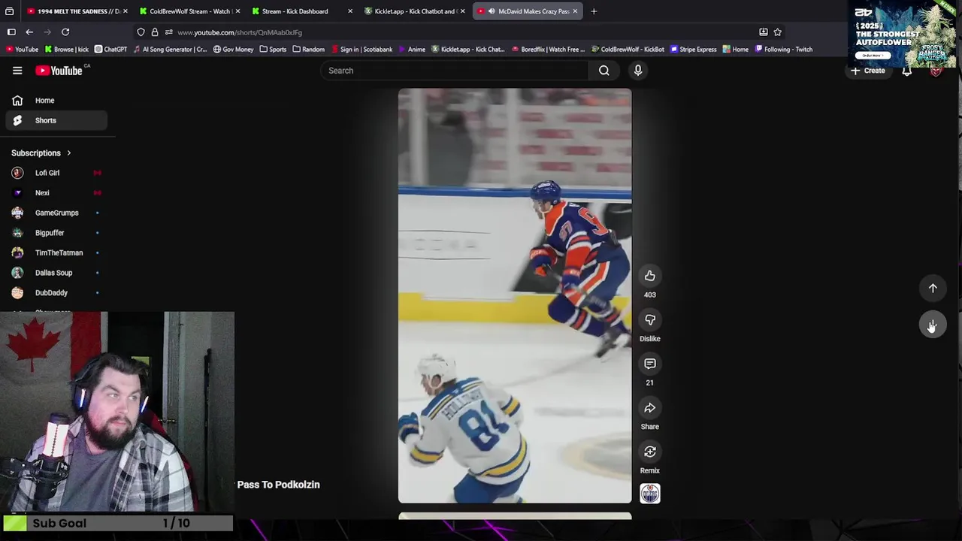Screen dimensions: 962x541
Task: Open the Following - Twitch bookmark
Action: pyautogui.click(x=783, y=50)
